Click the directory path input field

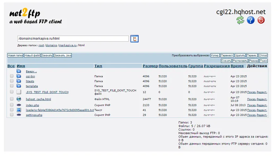tap(73, 38)
